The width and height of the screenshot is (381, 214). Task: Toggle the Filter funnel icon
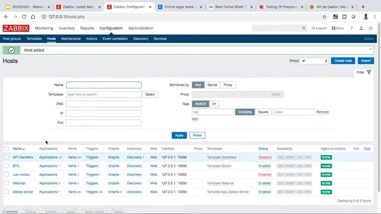369,73
